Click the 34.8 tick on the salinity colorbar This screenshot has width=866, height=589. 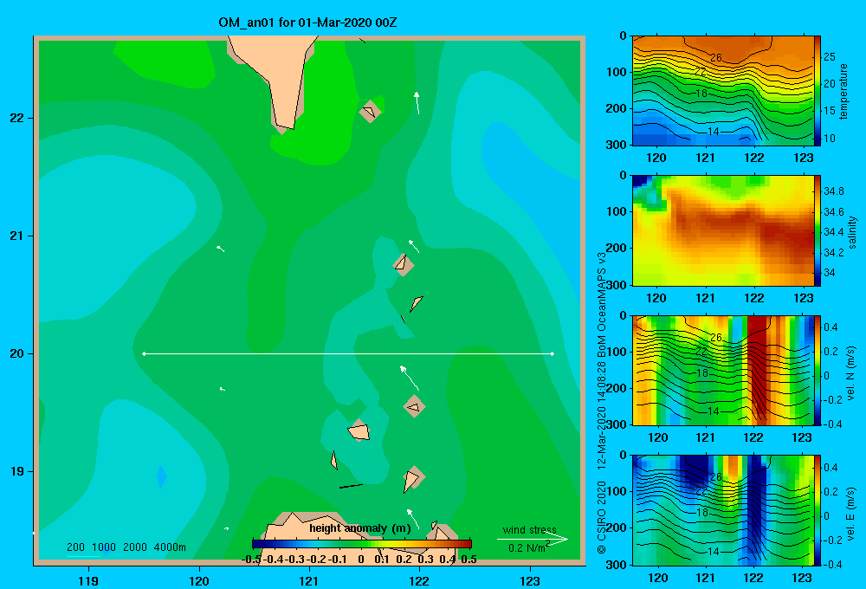pos(834,191)
